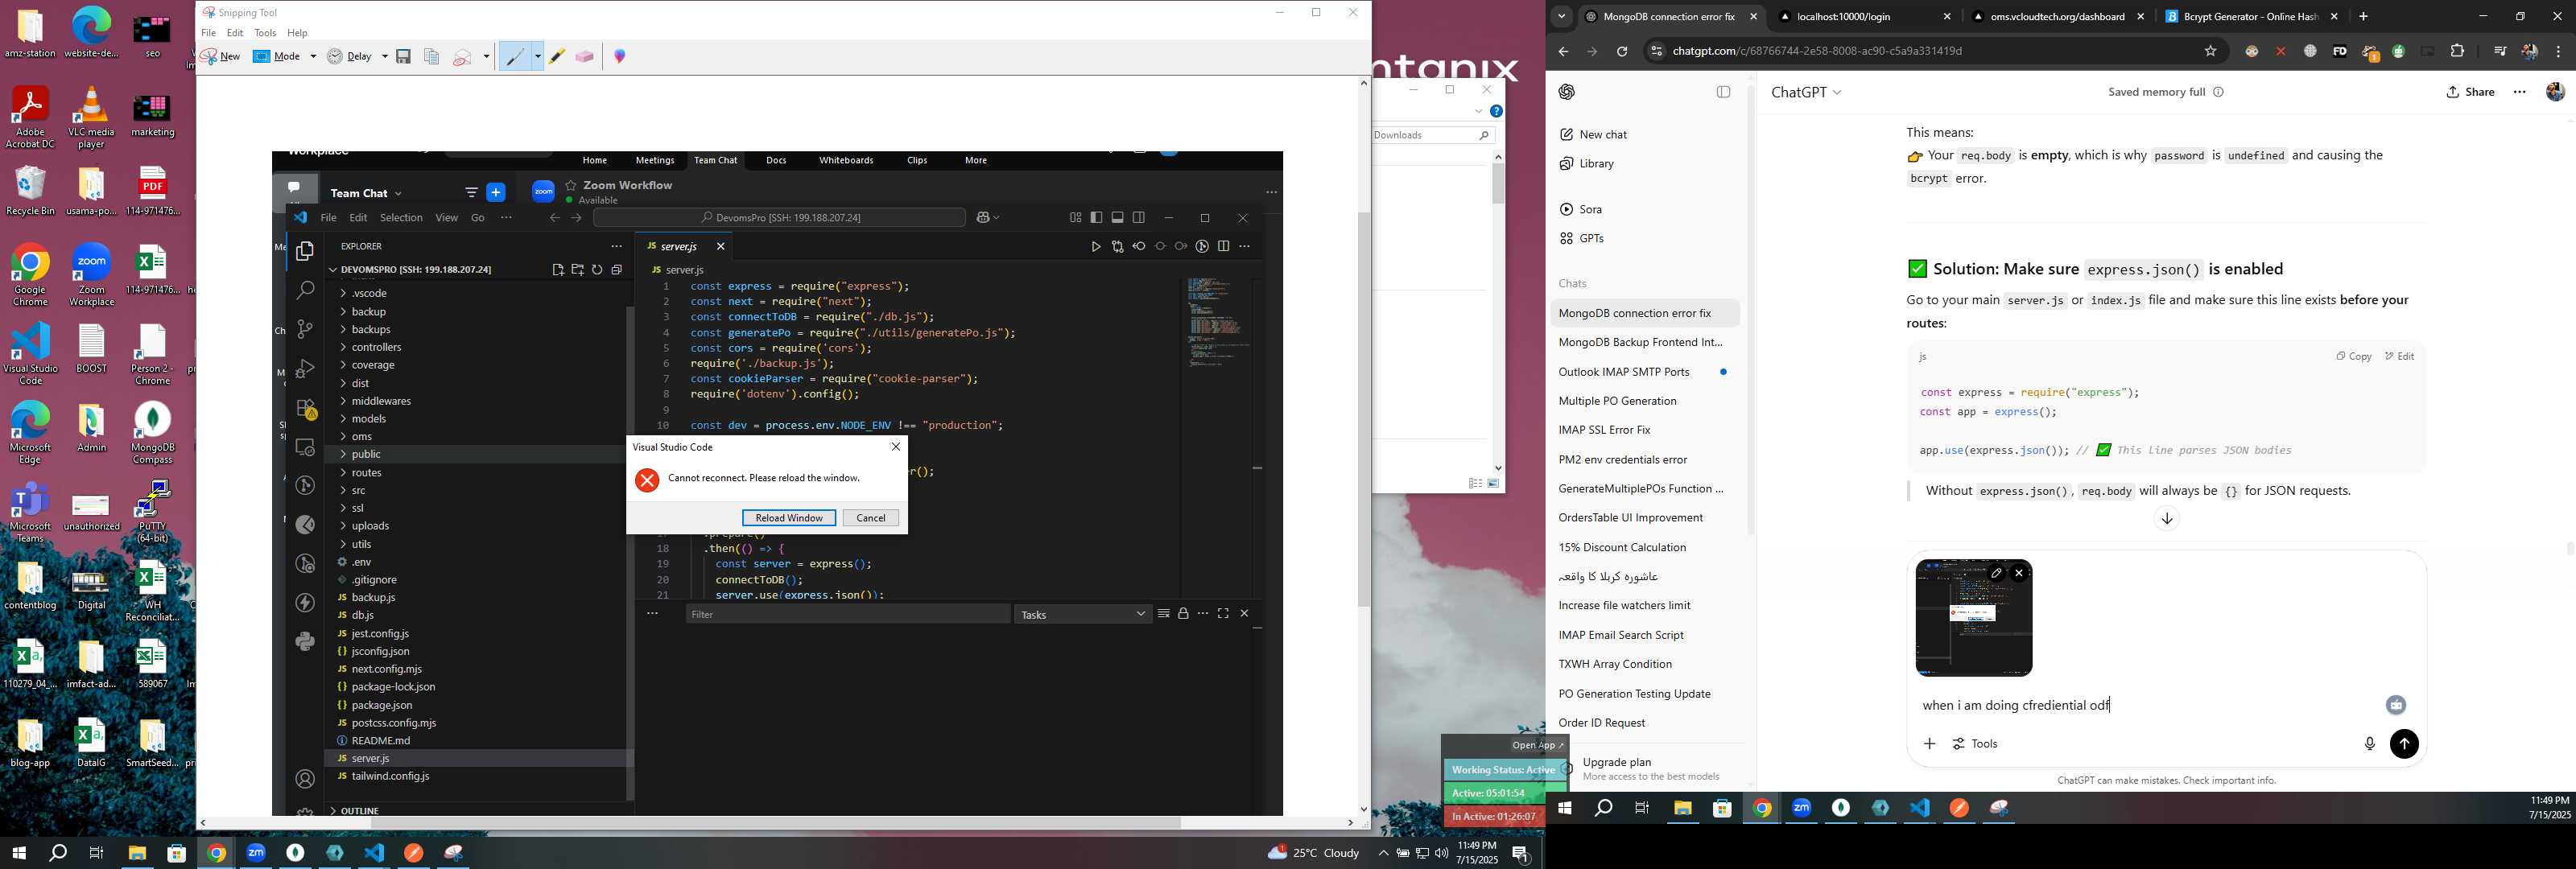Image resolution: width=2576 pixels, height=869 pixels.
Task: Copy the snip with the copy icon
Action: pyautogui.click(x=432, y=57)
